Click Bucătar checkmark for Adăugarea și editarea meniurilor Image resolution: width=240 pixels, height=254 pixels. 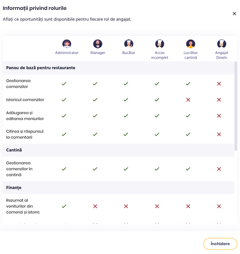coord(126,116)
